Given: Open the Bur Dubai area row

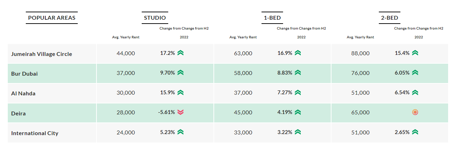Looking at the screenshot, I should coord(24,74).
